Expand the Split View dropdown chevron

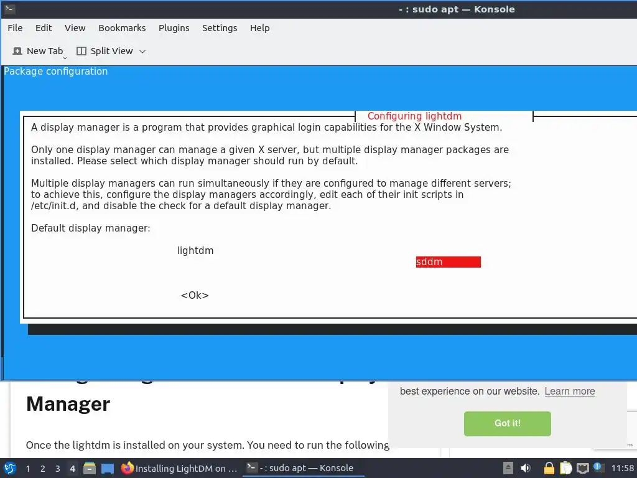[x=142, y=52]
